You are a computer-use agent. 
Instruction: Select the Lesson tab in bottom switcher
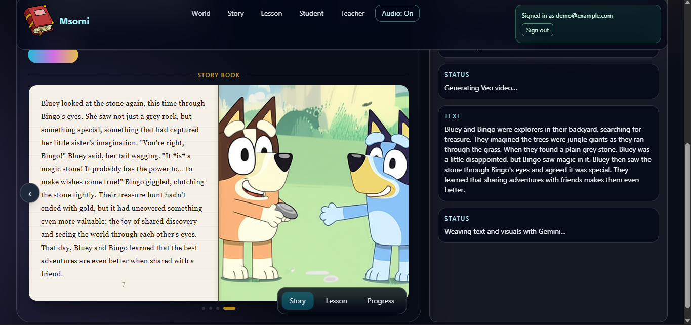[337, 301]
